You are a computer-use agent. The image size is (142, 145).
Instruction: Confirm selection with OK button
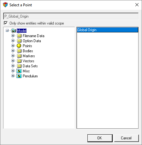(x=100, y=138)
